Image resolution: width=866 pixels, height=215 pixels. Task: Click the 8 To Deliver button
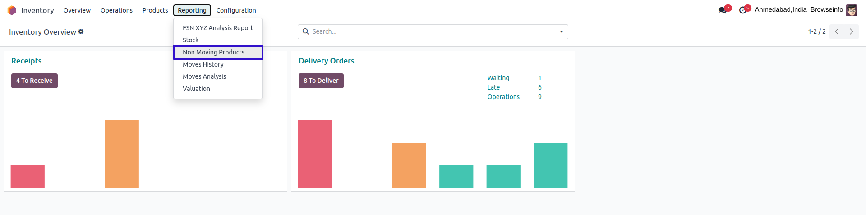[x=321, y=81]
